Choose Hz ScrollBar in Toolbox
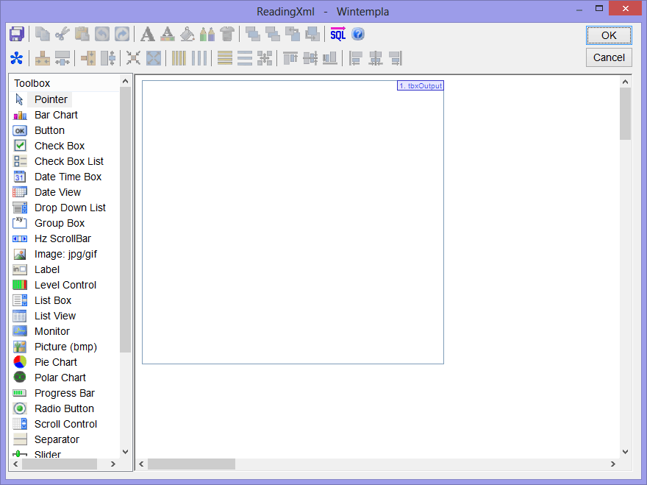 [62, 238]
